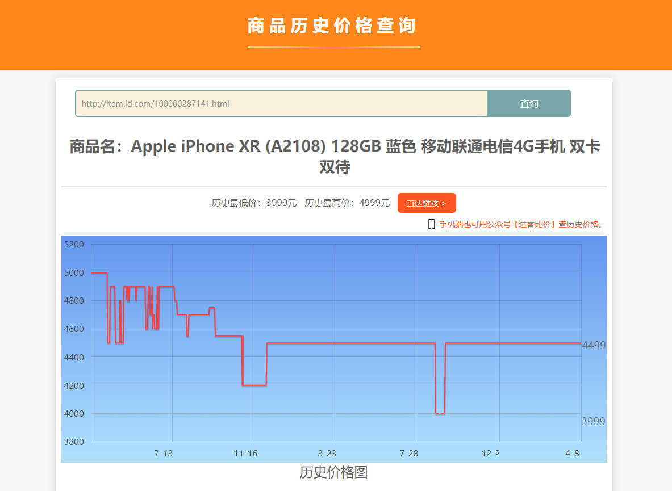The image size is (672, 491).
Task: Click the 过客比价 WeChat account notice text
Action: pos(521,224)
